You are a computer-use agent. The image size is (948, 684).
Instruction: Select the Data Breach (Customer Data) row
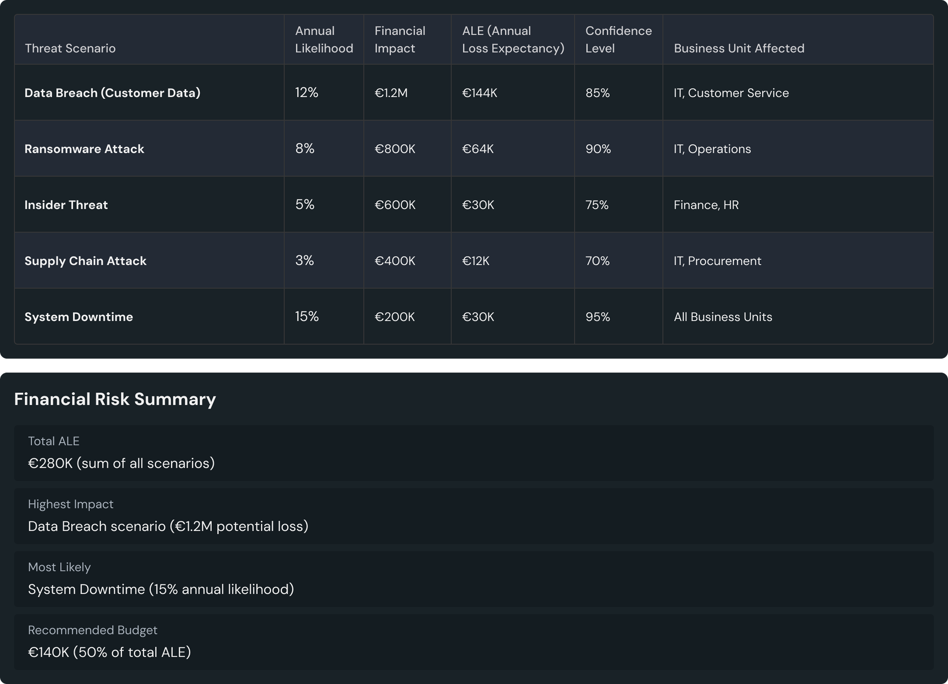[112, 92]
